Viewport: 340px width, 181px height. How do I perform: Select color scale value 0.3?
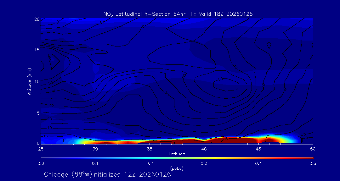(x=204, y=164)
